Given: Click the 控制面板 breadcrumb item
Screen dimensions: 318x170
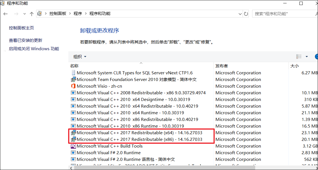Looking at the screenshot, I should [x=58, y=14].
